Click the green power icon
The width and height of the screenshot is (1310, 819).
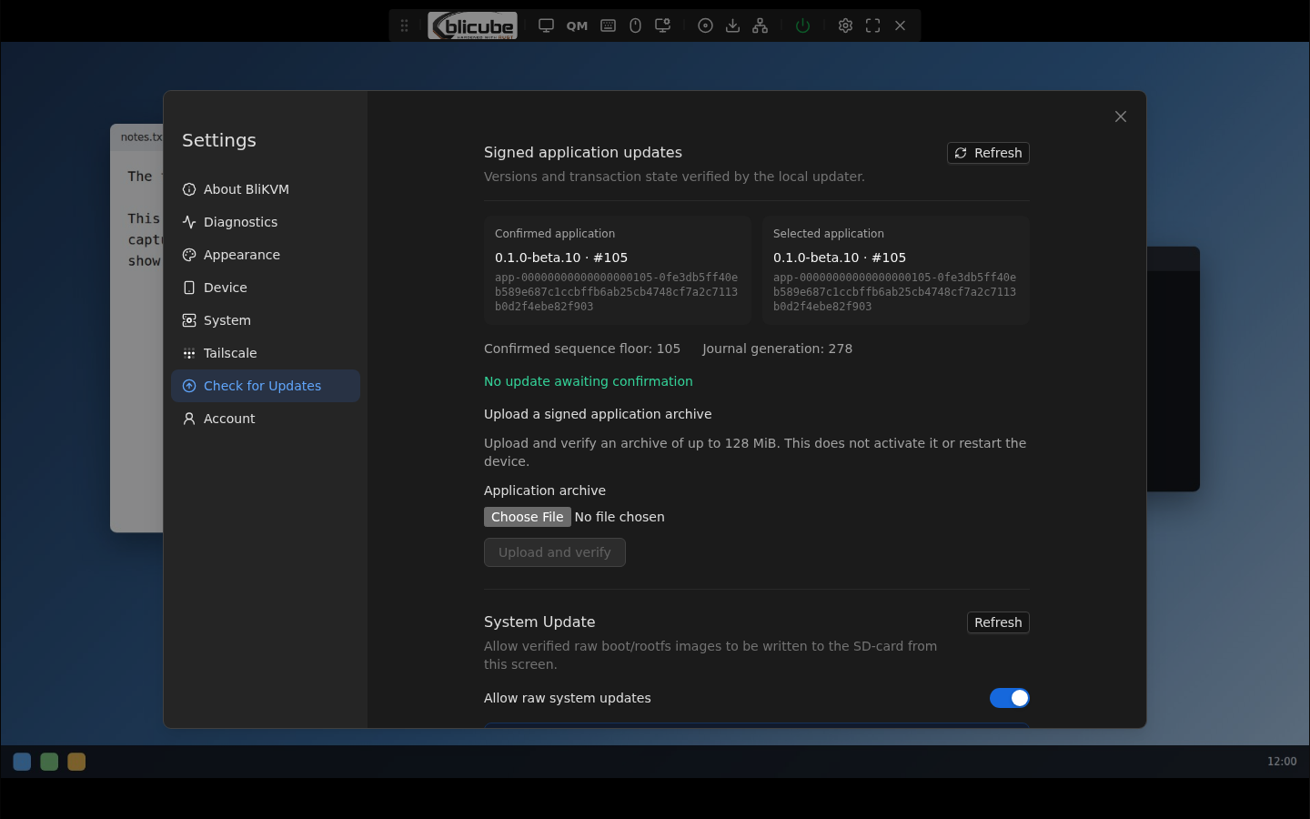pos(802,25)
